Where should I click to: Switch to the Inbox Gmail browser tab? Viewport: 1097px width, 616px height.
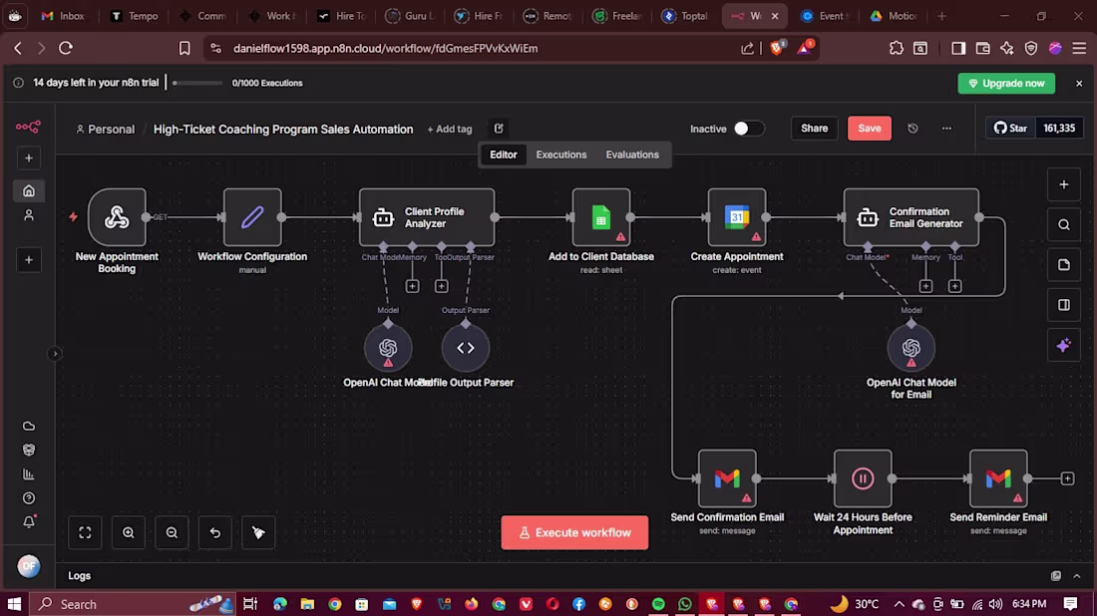pyautogui.click(x=63, y=15)
